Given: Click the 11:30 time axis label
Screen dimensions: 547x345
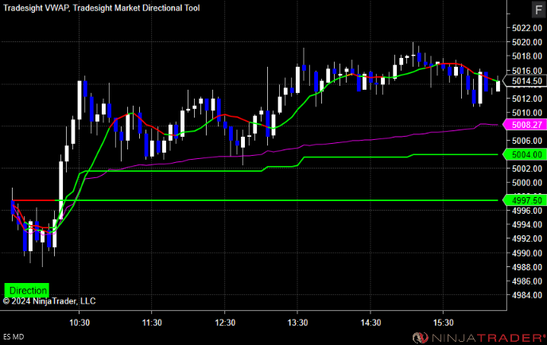Looking at the screenshot, I should click(x=152, y=323).
